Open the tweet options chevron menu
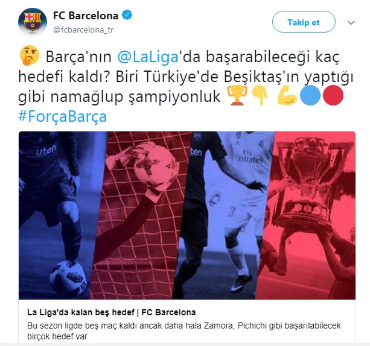Image resolution: width=370 pixels, height=346 pixels. [x=351, y=23]
